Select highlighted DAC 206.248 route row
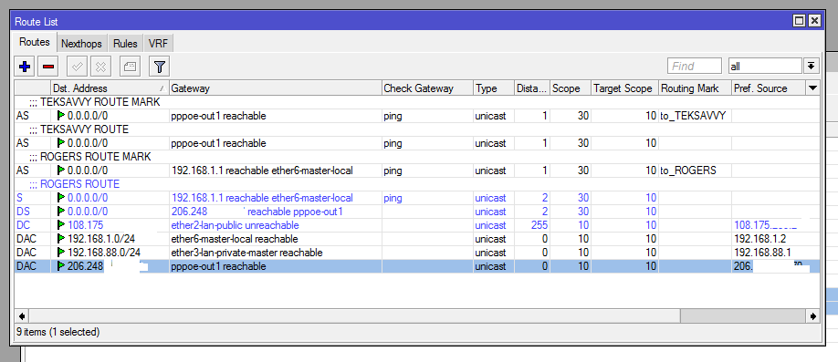This screenshot has width=838, height=362. pyautogui.click(x=417, y=266)
